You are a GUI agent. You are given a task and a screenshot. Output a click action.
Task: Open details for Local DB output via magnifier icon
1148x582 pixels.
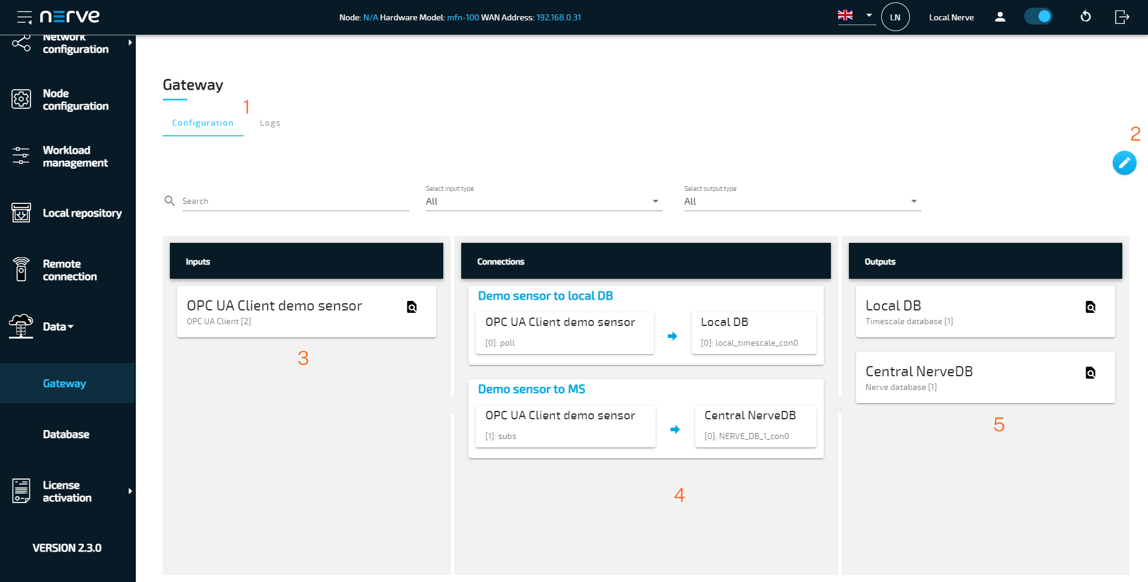(1091, 306)
